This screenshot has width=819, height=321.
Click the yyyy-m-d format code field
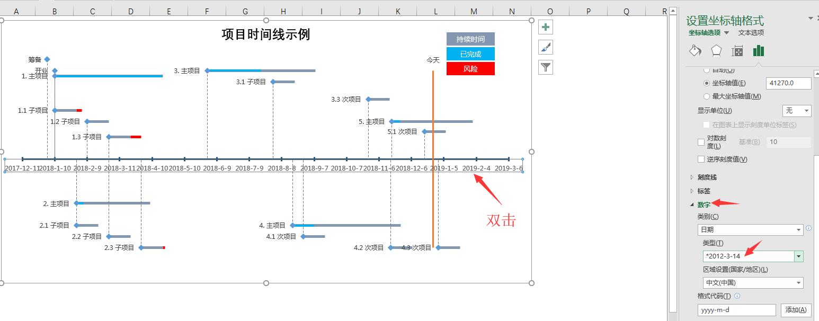pyautogui.click(x=736, y=310)
